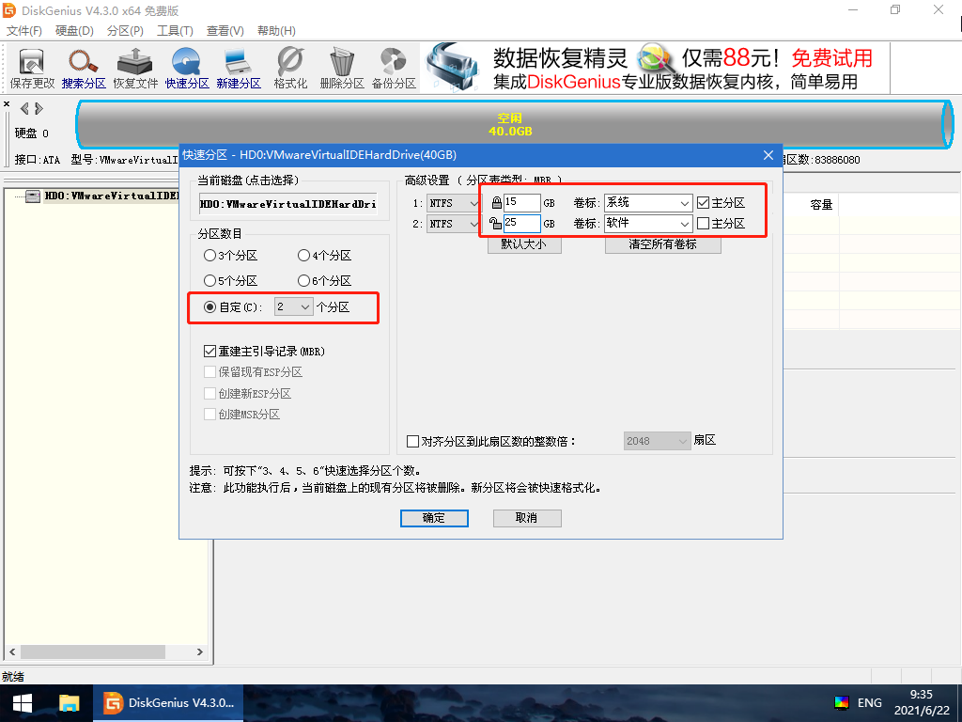Click the lock icon for partition 1 size
The image size is (962, 722).
496,203
